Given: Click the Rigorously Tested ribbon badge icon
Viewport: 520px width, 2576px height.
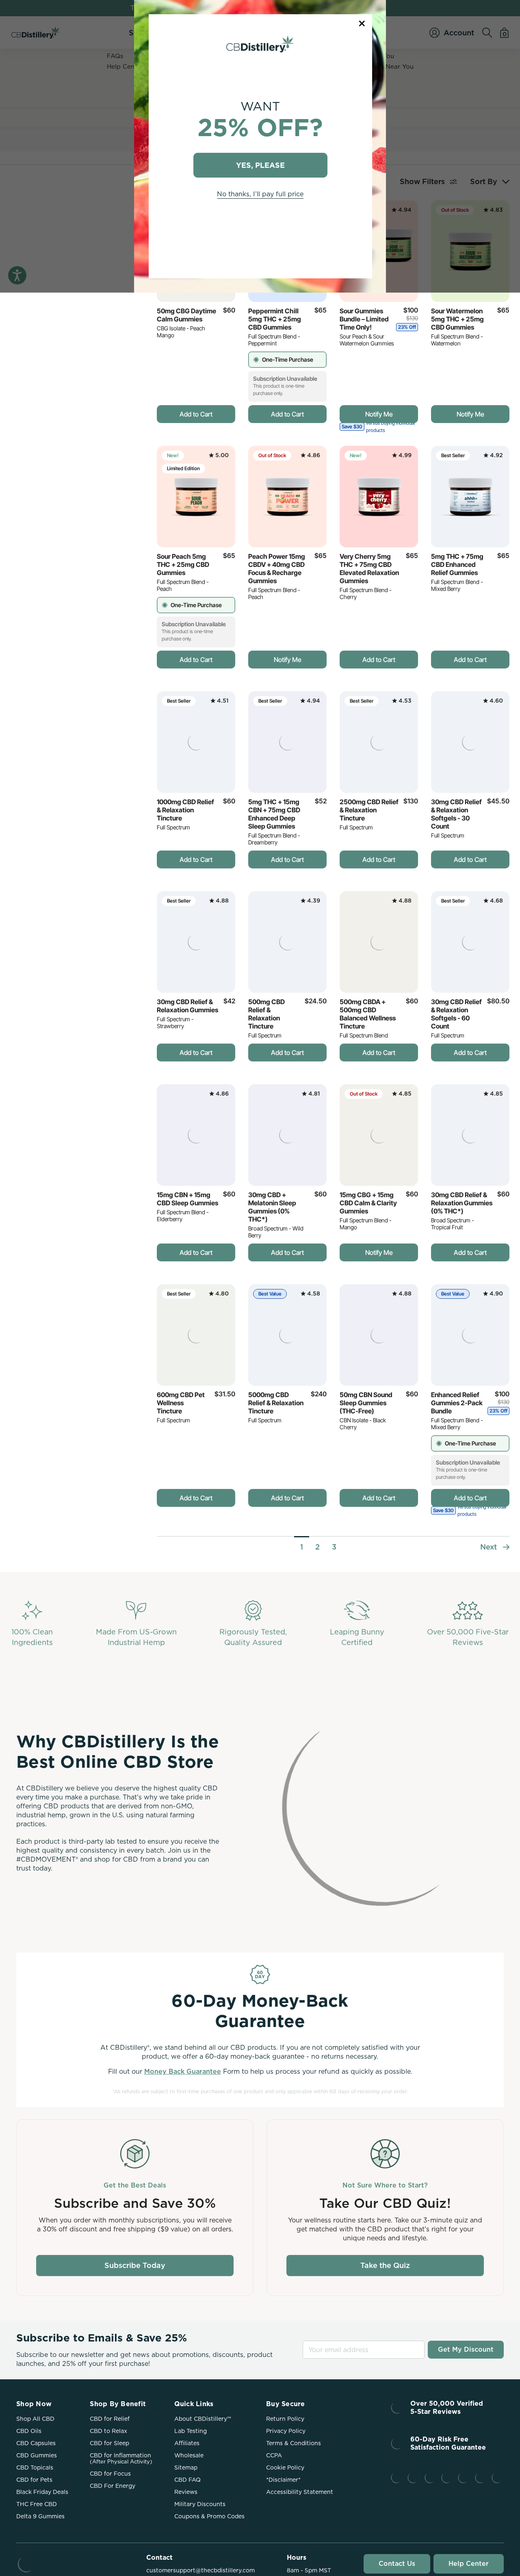Looking at the screenshot, I should click(253, 1610).
